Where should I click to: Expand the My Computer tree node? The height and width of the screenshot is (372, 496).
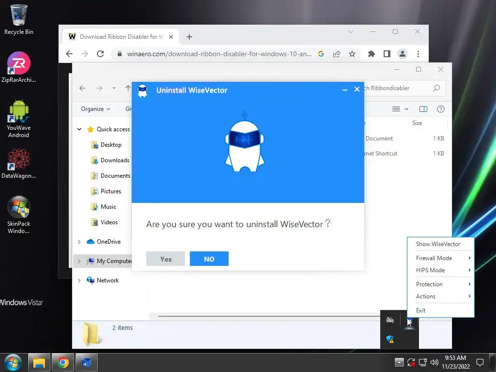click(x=79, y=261)
